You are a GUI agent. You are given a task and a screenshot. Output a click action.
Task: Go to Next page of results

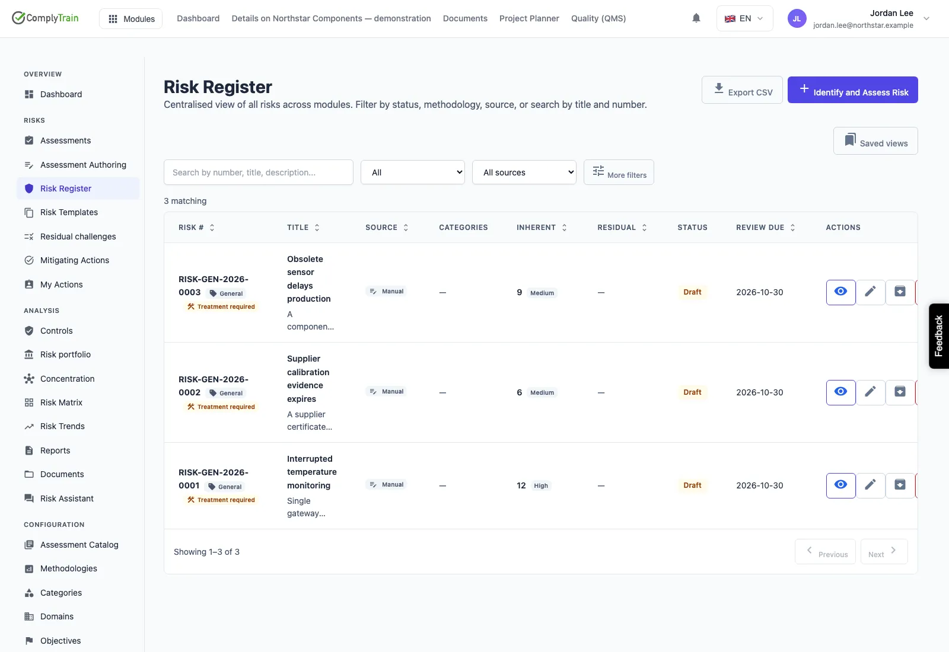(884, 552)
